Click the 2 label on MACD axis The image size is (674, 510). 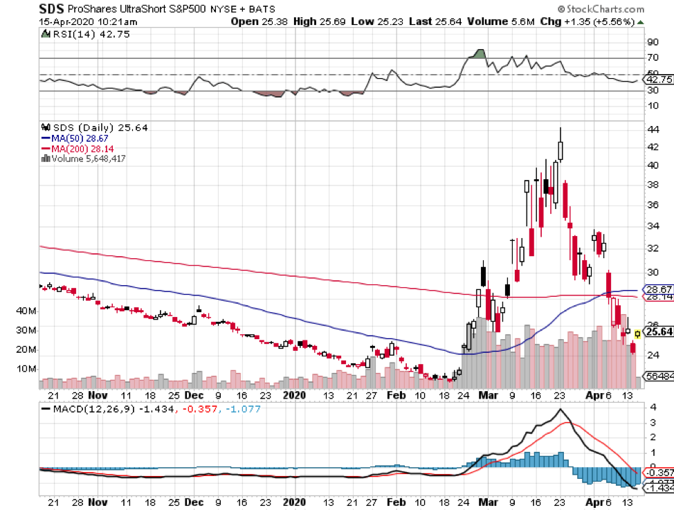[653, 437]
